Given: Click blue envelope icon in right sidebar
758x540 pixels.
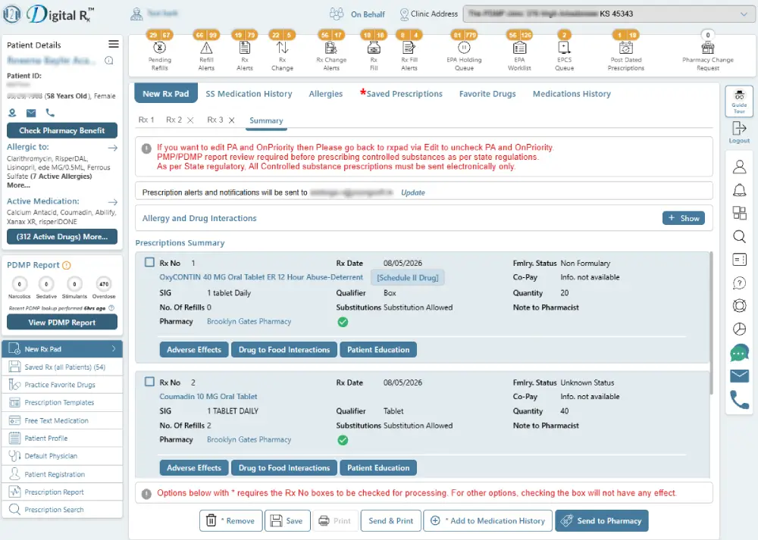Looking at the screenshot, I should tap(739, 376).
